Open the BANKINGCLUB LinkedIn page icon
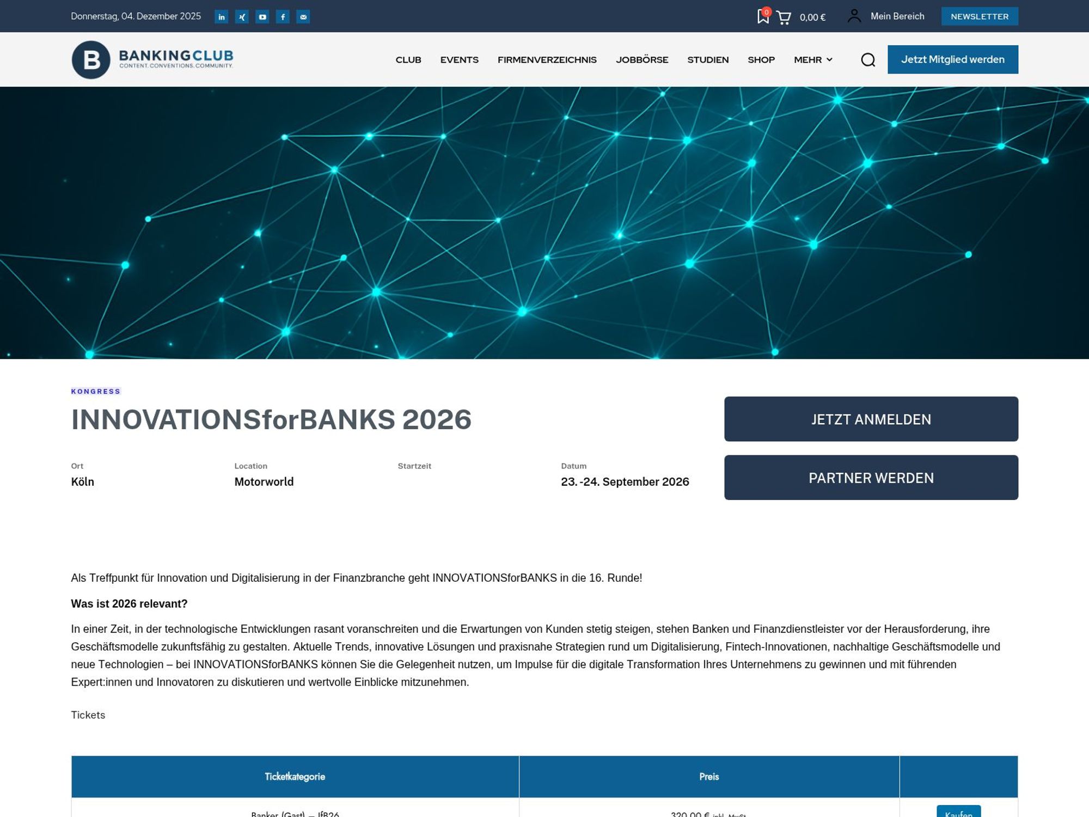 coord(221,16)
